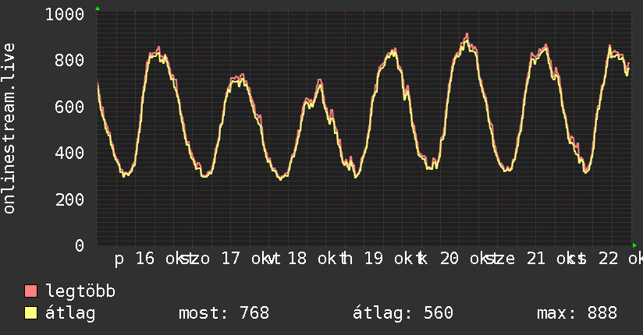Image resolution: width=643 pixels, height=335 pixels.
Task: Click the 200 y-axis label
Action: coord(69,199)
